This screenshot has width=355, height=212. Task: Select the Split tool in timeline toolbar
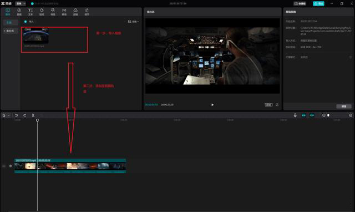(33, 115)
